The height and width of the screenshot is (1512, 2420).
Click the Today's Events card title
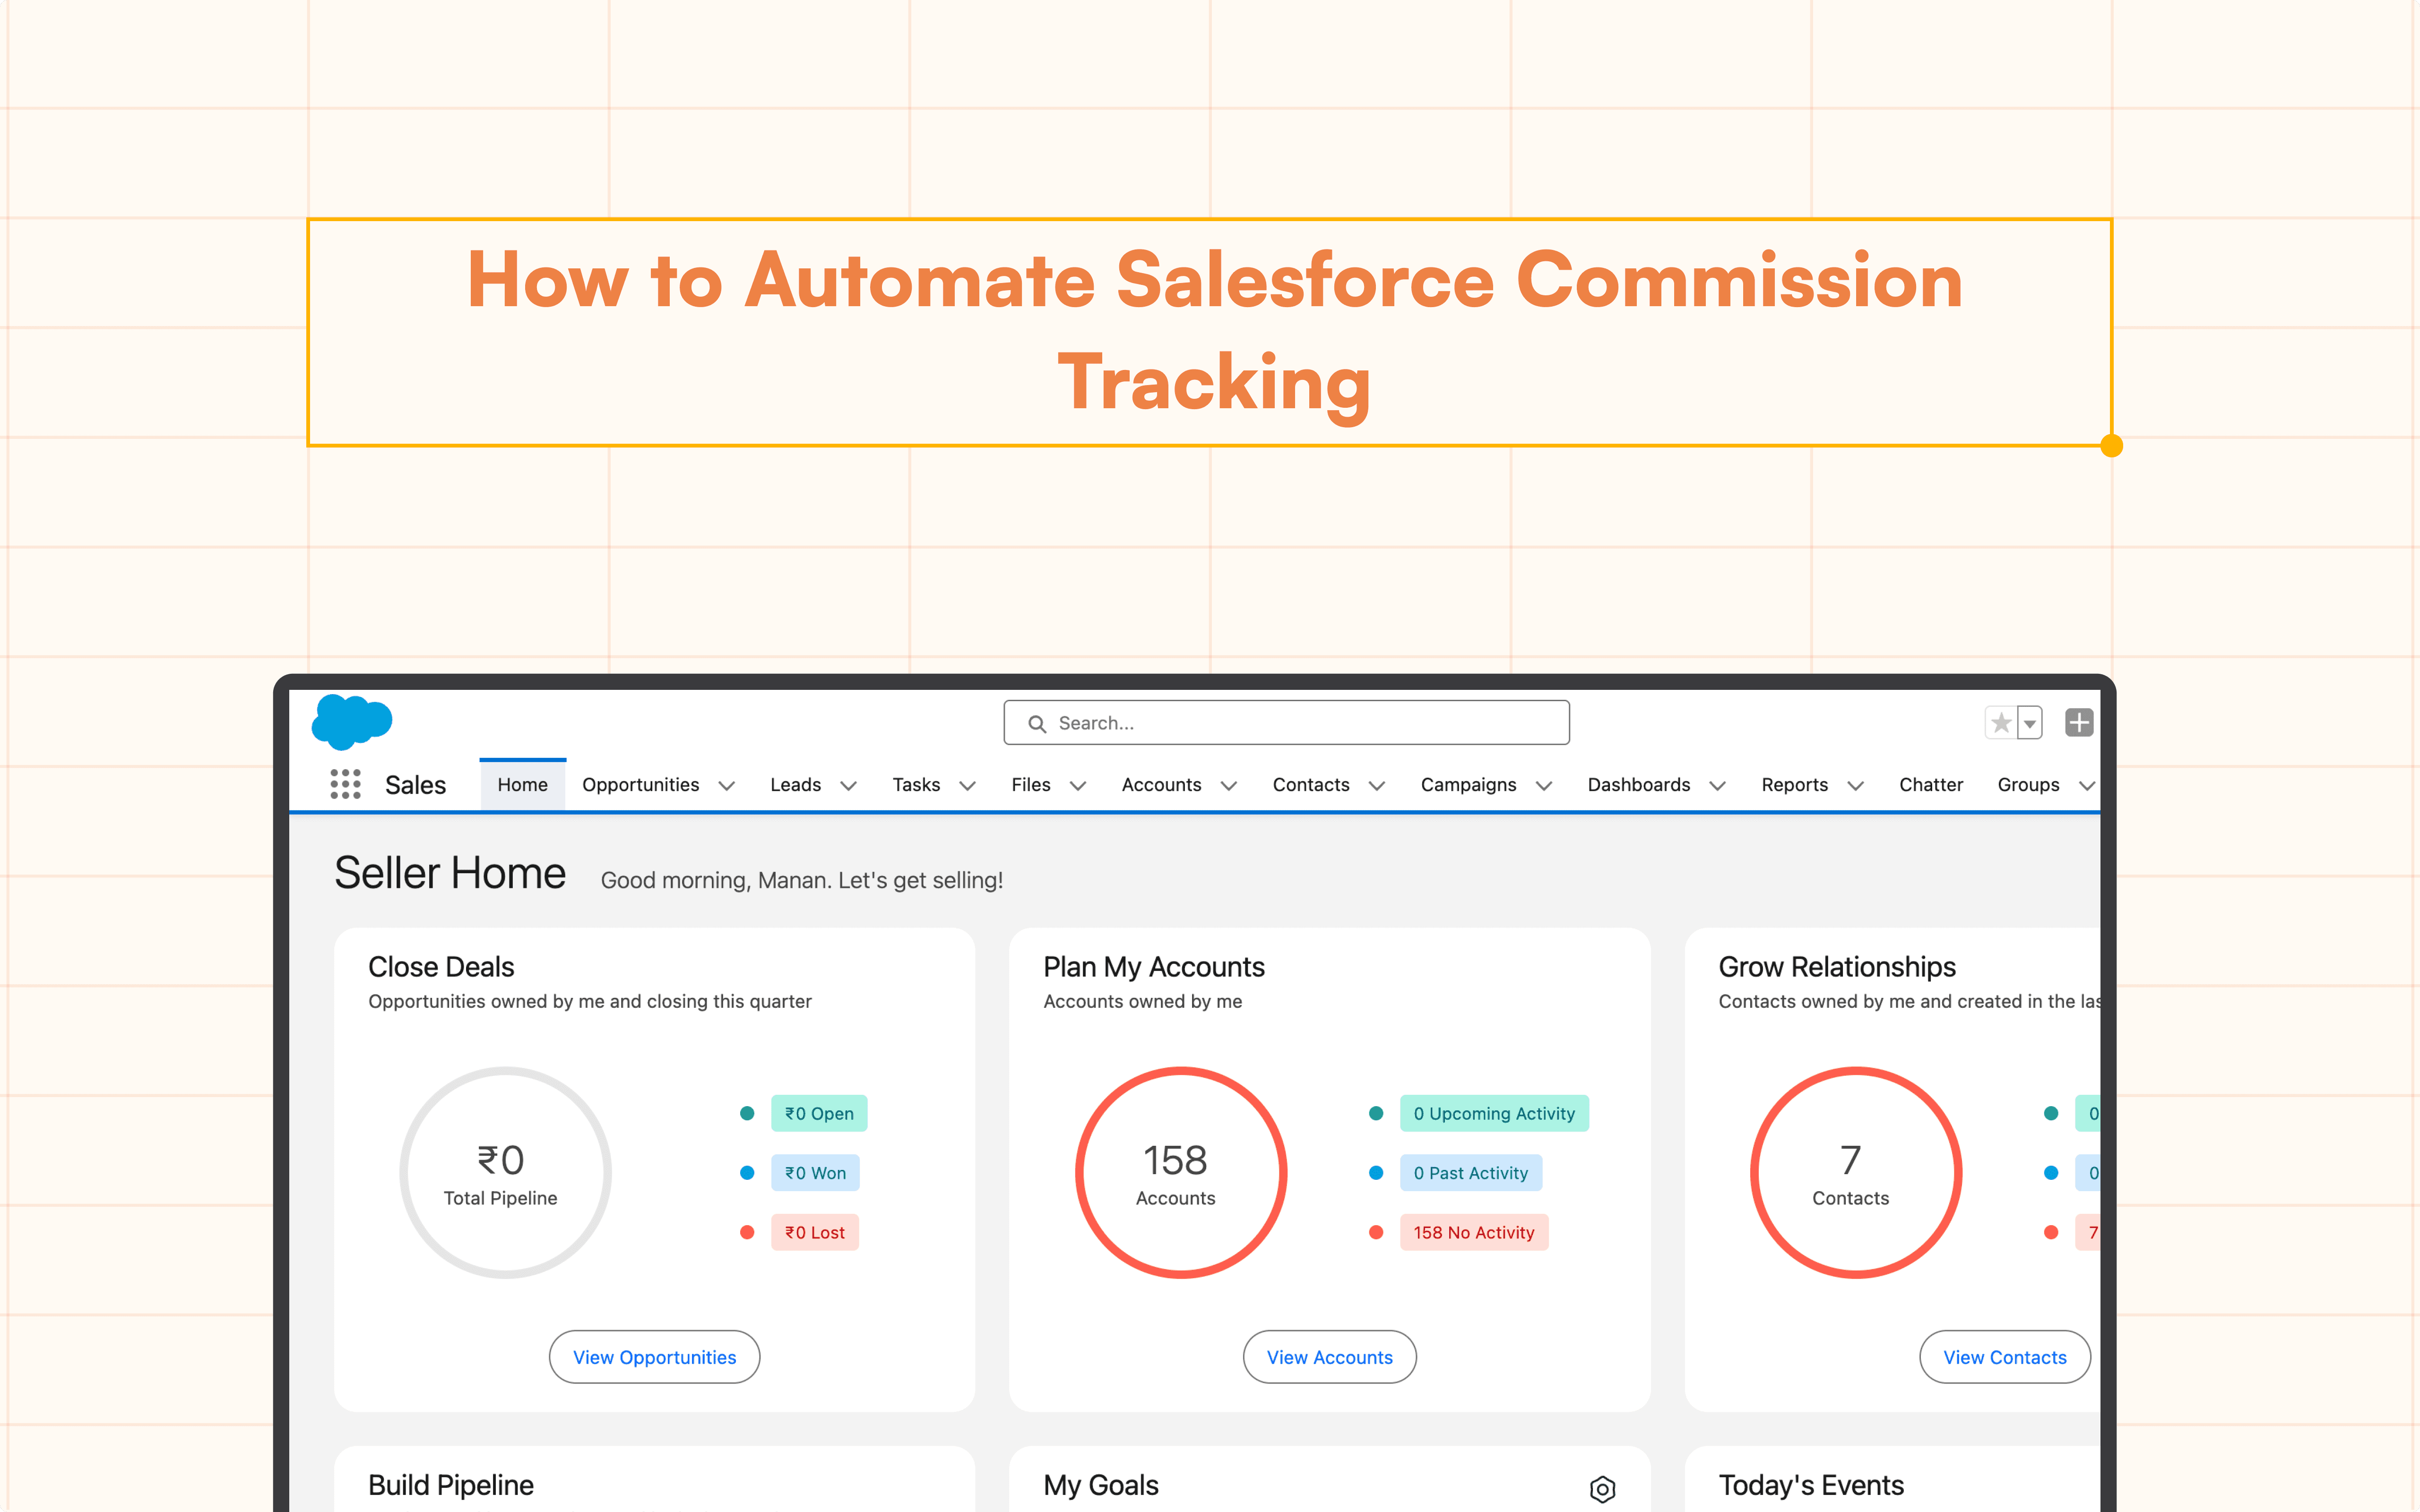pyautogui.click(x=1811, y=1485)
